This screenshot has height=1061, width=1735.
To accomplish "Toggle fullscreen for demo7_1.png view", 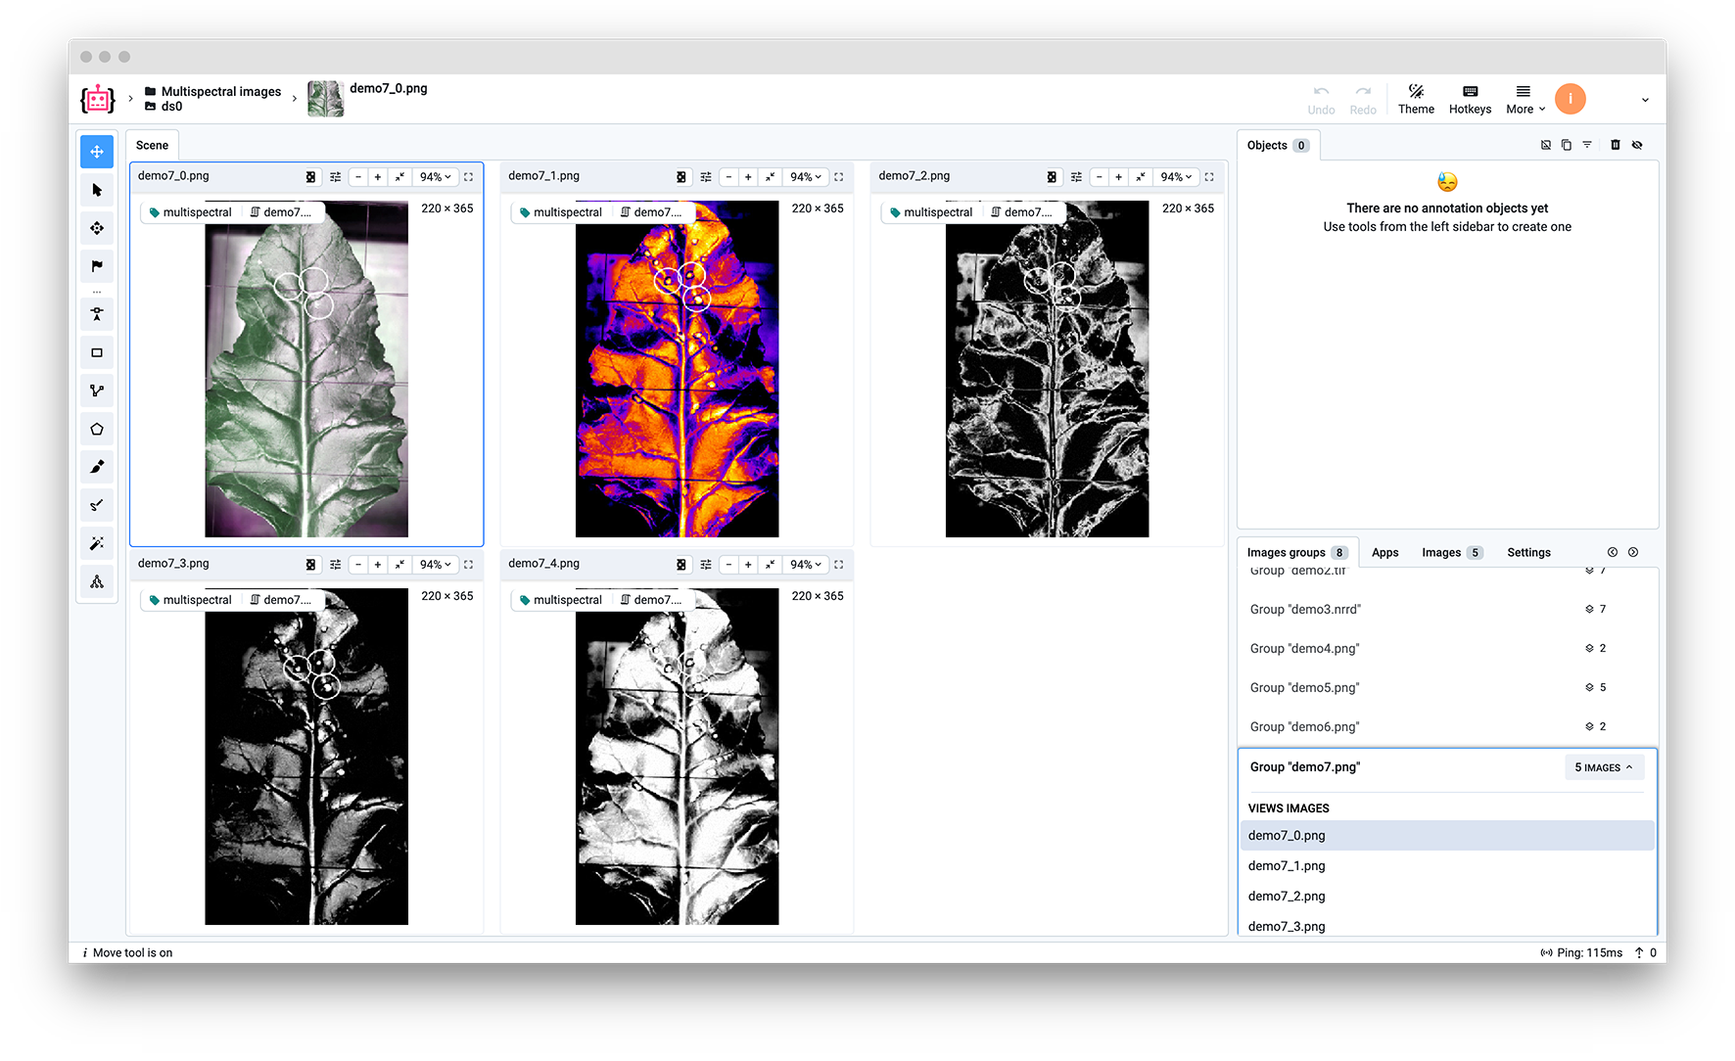I will point(839,177).
